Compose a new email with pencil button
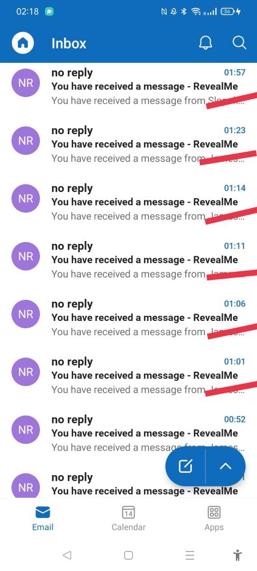Viewport: 257px width, 571px height. pyautogui.click(x=186, y=466)
